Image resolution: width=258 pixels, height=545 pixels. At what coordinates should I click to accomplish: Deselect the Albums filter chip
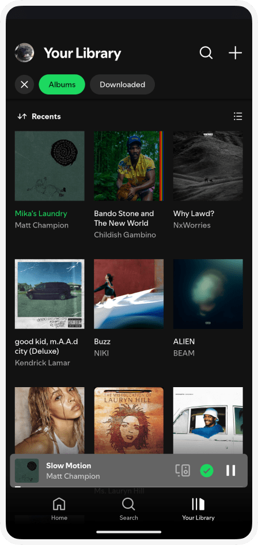[62, 85]
